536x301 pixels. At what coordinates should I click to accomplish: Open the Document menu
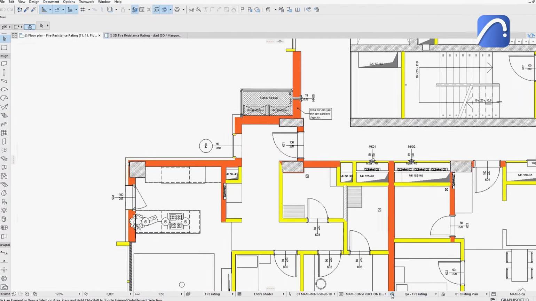[x=51, y=2]
